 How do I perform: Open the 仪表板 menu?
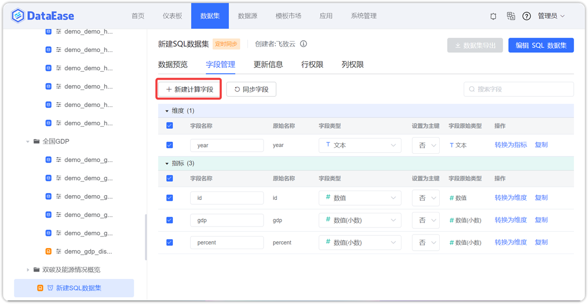coord(172,16)
